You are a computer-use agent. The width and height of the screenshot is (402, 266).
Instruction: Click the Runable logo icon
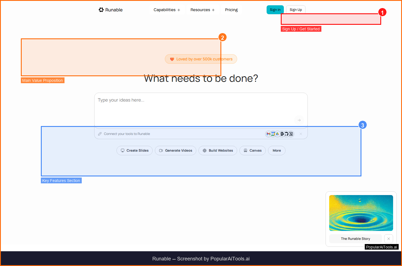pyautogui.click(x=101, y=10)
